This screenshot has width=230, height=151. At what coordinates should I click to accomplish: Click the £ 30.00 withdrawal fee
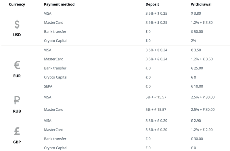pos(197,139)
